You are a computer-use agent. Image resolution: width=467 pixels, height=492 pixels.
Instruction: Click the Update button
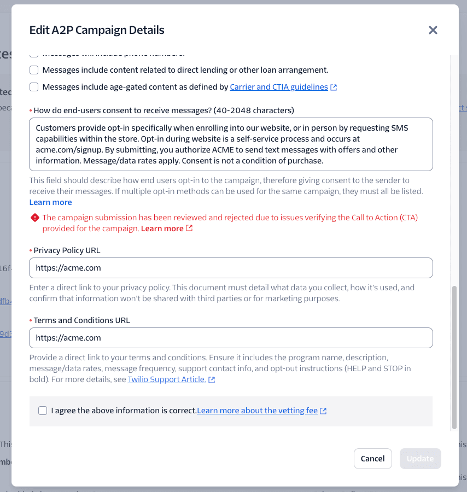point(420,459)
